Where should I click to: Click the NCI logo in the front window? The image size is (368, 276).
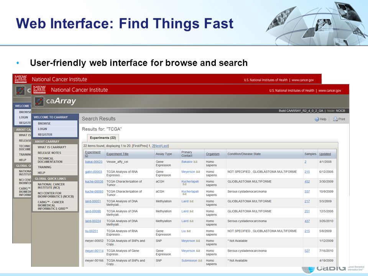[x=39, y=89]
